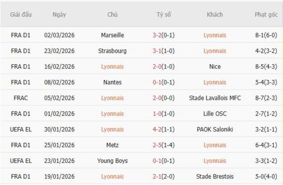
Task: Open Stade Lavallois MFC team page
Action: [215, 98]
